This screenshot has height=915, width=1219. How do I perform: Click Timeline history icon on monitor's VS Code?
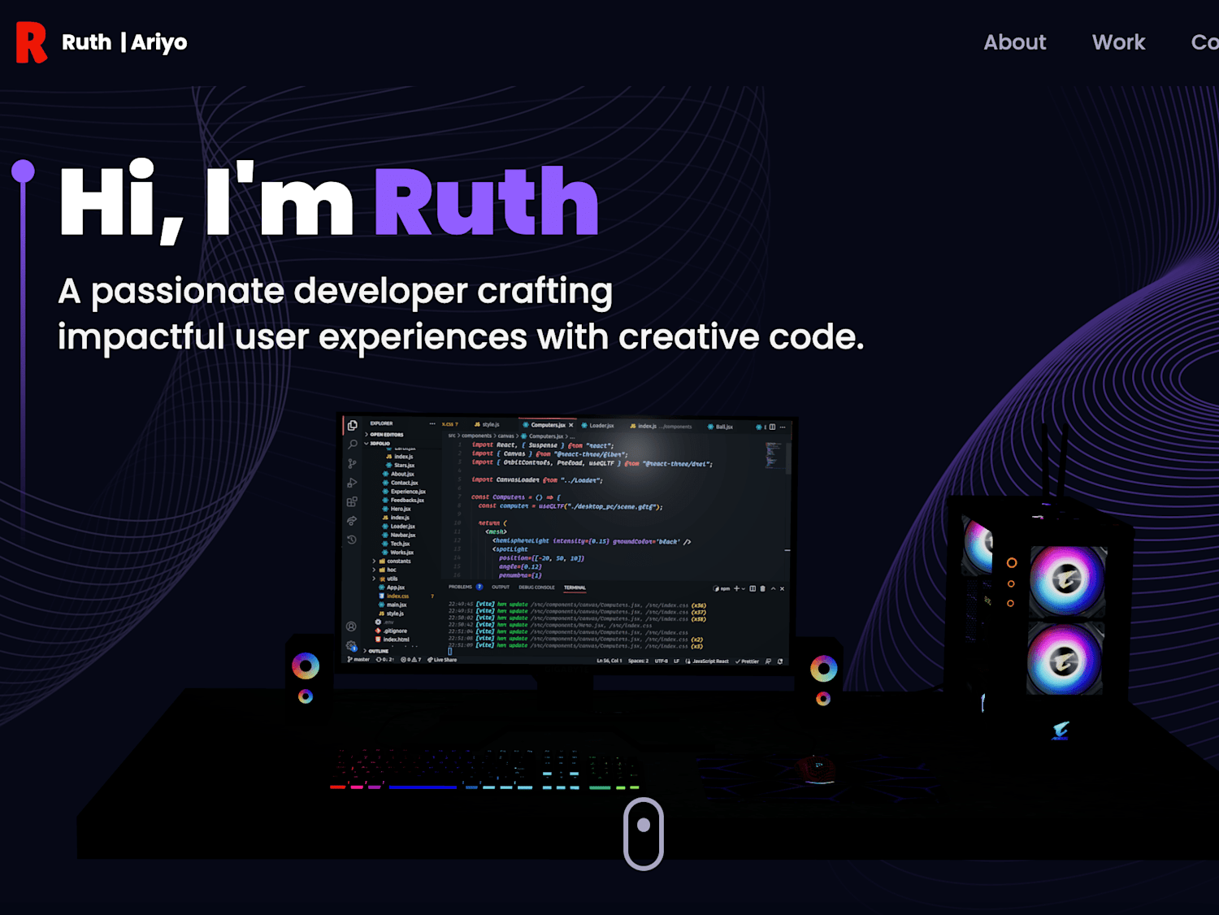click(x=352, y=540)
